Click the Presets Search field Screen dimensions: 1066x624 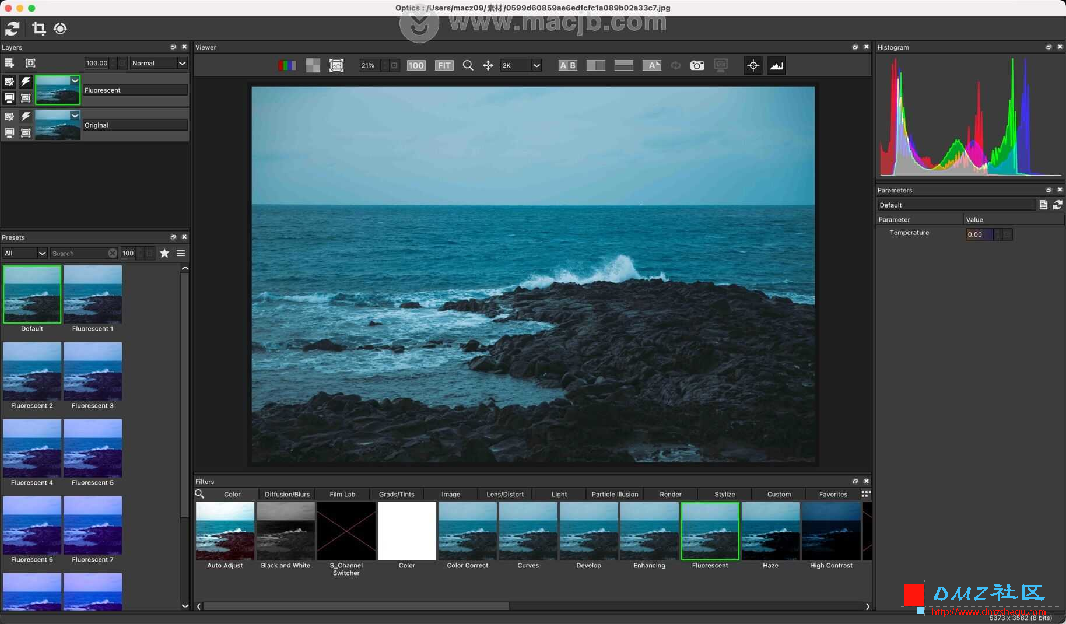80,253
